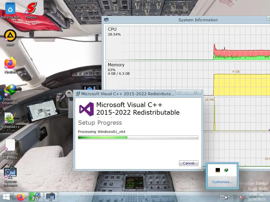Click the Action Center flag tray icon
The image size is (270, 202).
point(229,197)
